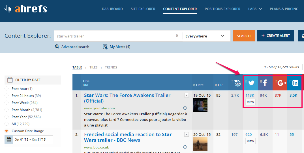The width and height of the screenshot is (304, 153).
Task: Expand the dropdown arrow for the BBC News result
Action: click(187, 134)
